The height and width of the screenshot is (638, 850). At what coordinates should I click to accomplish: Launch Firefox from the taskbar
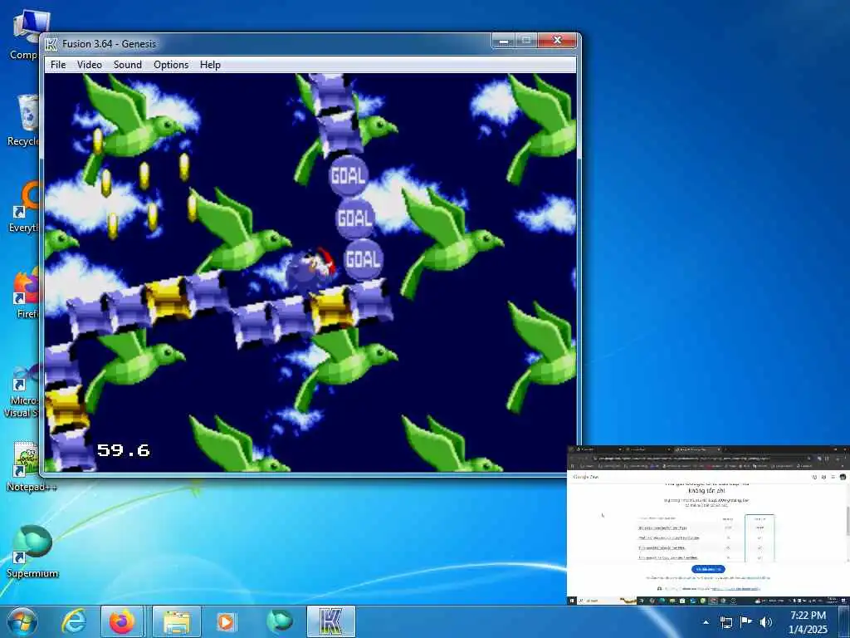point(122,621)
